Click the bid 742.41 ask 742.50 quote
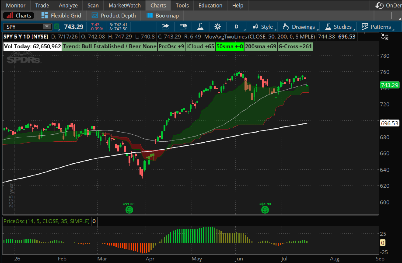 pyautogui.click(x=118, y=27)
